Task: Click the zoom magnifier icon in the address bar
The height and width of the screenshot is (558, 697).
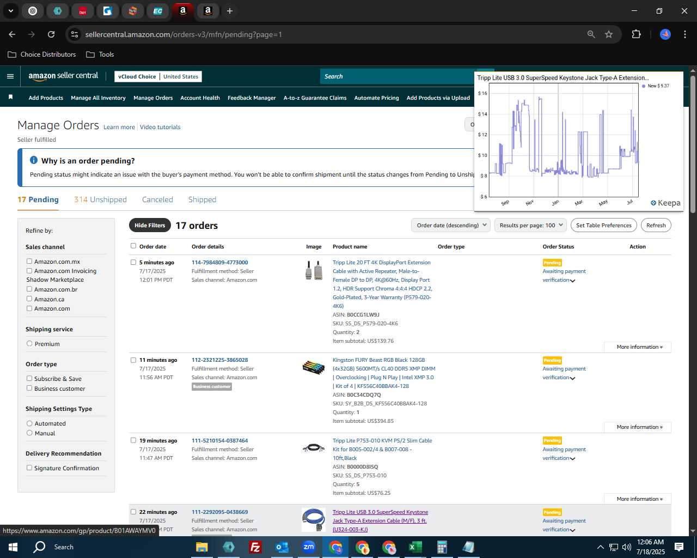Action: coord(591,34)
